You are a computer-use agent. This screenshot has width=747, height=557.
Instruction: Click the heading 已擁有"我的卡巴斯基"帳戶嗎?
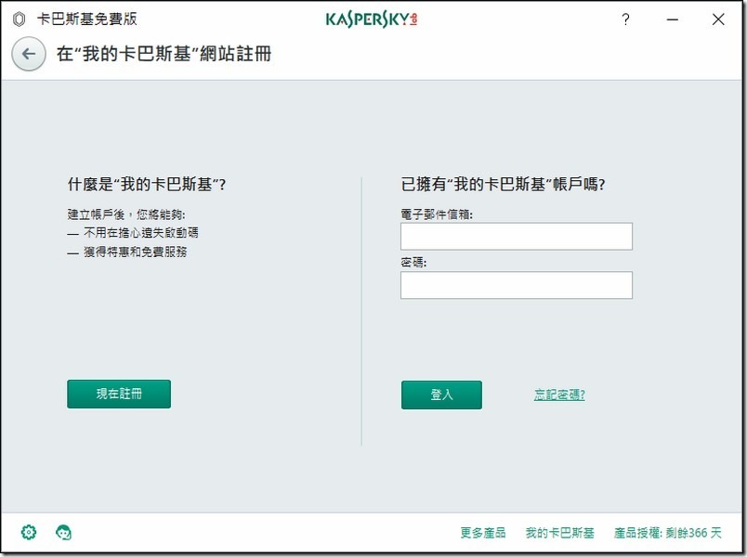(x=503, y=184)
